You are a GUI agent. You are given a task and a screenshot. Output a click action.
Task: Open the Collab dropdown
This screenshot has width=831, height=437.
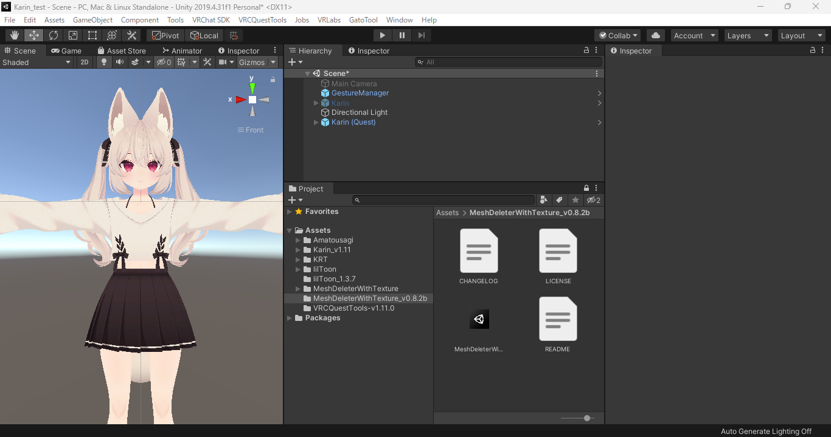coord(617,36)
